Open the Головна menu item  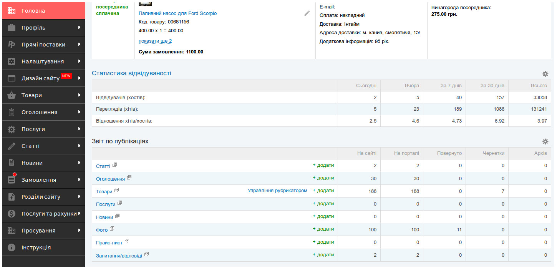(43, 11)
